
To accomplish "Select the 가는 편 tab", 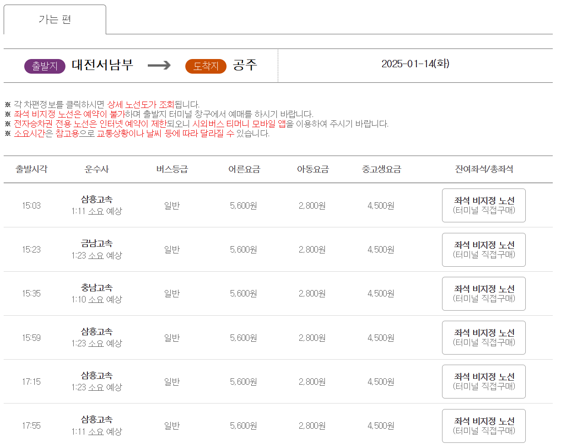I will pos(55,20).
